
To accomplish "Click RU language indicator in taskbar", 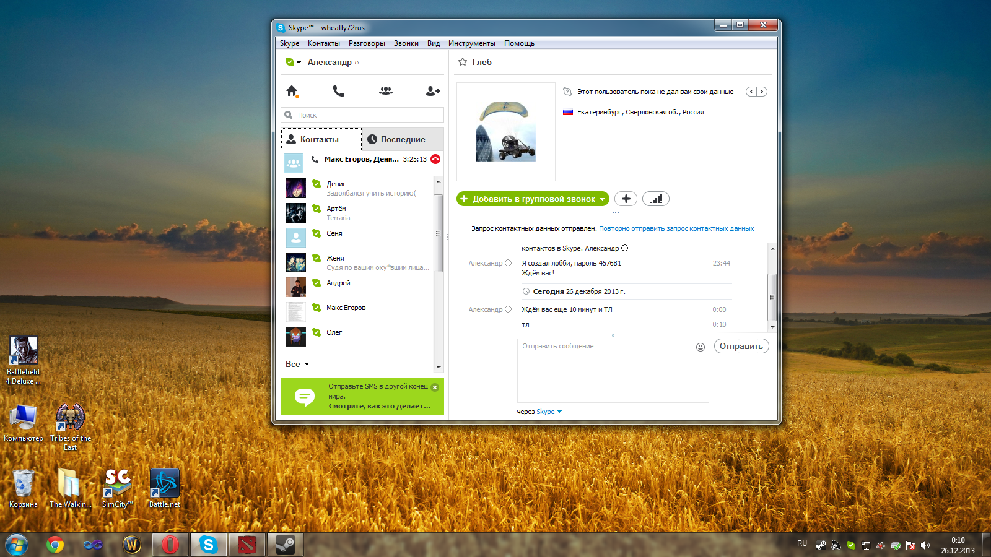I will pos(802,543).
